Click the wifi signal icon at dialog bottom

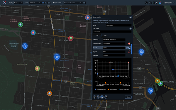pyautogui.click(x=106, y=97)
